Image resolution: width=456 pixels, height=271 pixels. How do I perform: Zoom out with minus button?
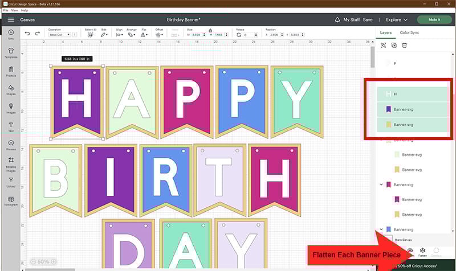[33, 262]
